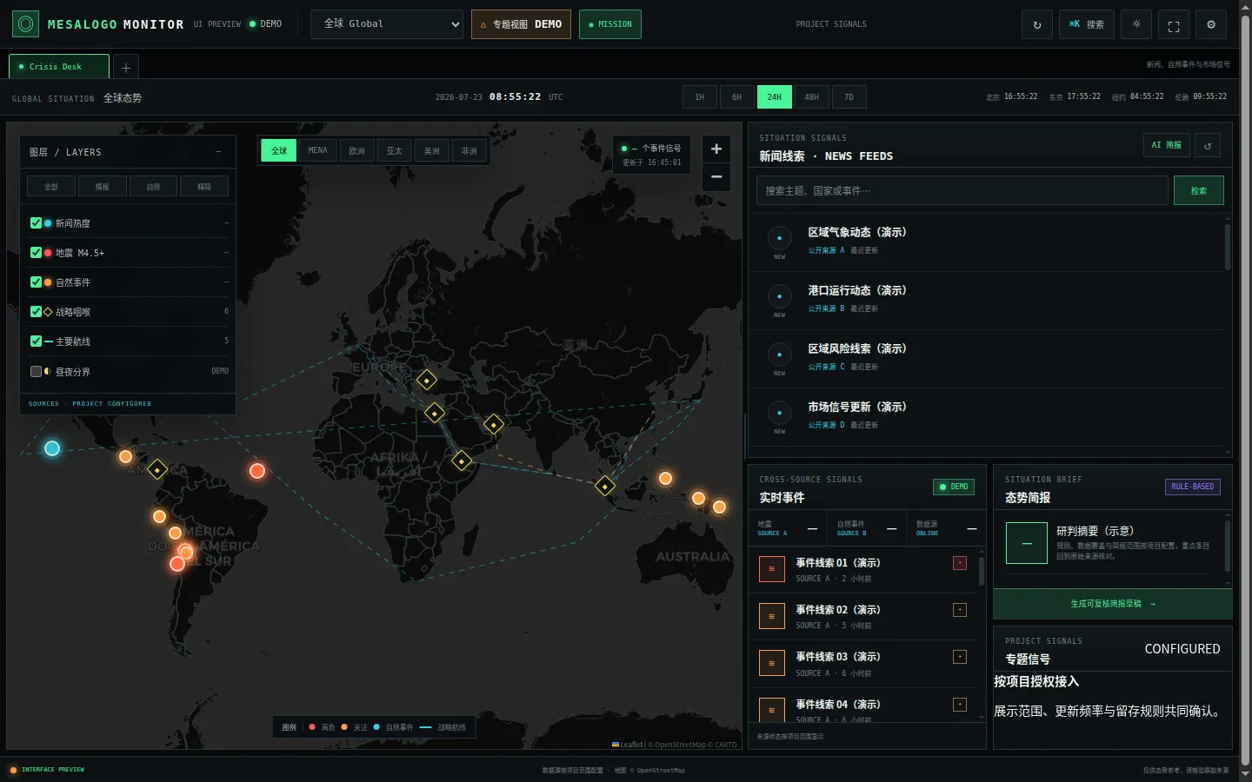Open the AI 简报 button

(1167, 145)
